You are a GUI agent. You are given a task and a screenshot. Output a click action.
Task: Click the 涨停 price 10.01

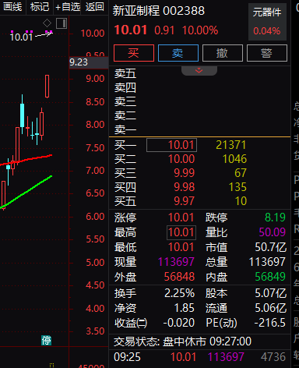pyautogui.click(x=181, y=218)
